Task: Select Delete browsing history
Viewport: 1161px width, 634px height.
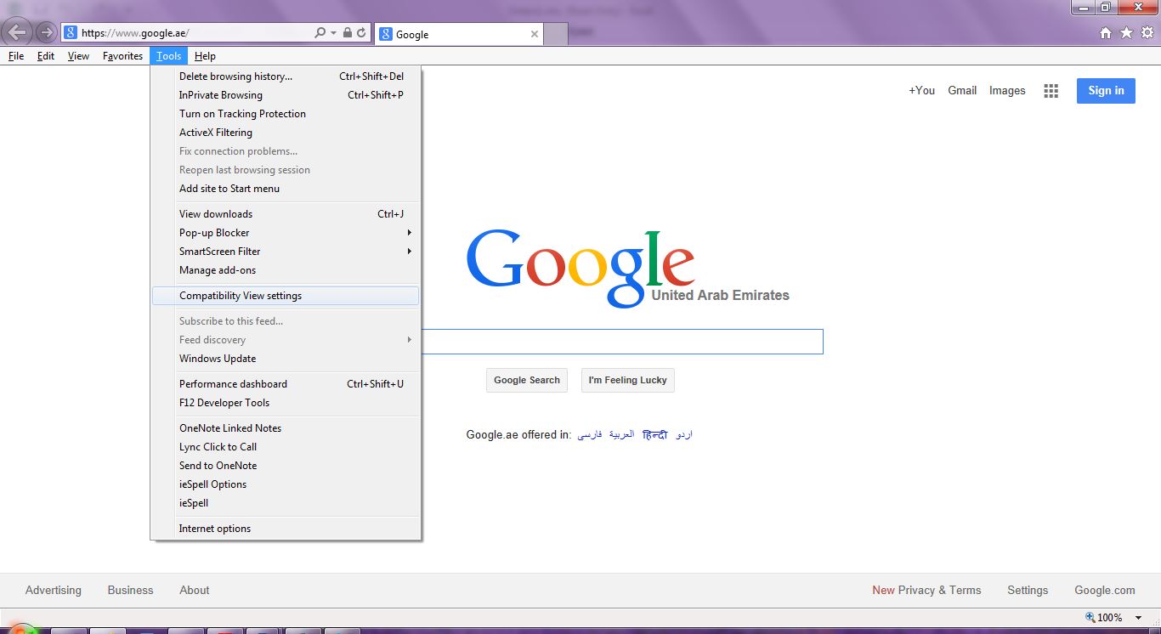Action: [286, 76]
